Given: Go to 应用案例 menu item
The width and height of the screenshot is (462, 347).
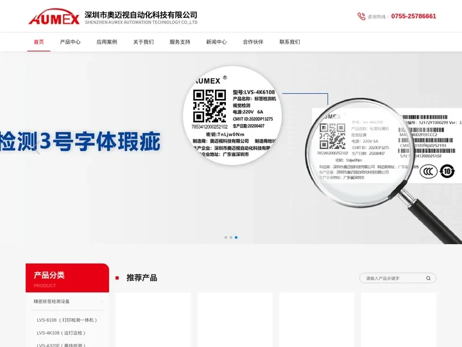Looking at the screenshot, I should (x=107, y=42).
